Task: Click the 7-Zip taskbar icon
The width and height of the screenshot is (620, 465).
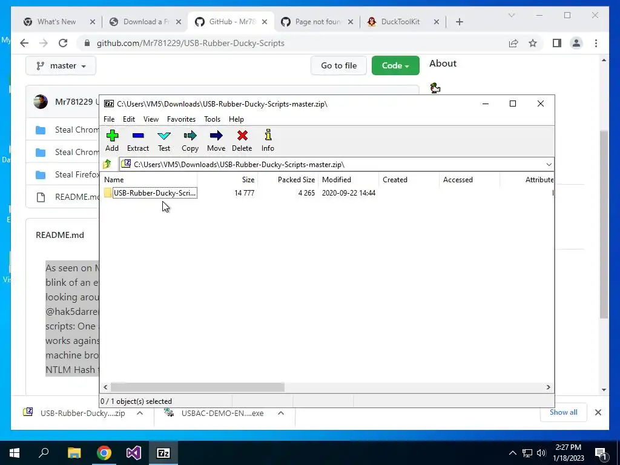Action: pyautogui.click(x=163, y=453)
